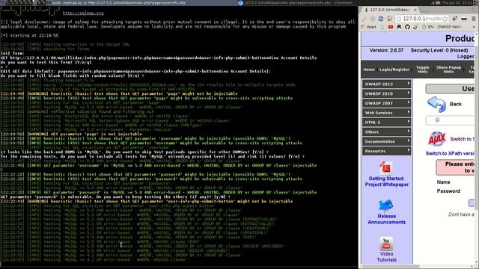The height and width of the screenshot is (269, 479).
Task: Click the 'do you want to test this form?' prompt
Action: click(x=46, y=62)
